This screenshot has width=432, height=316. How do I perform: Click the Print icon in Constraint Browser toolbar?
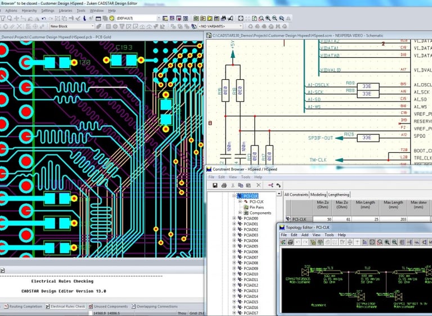[x=224, y=185]
